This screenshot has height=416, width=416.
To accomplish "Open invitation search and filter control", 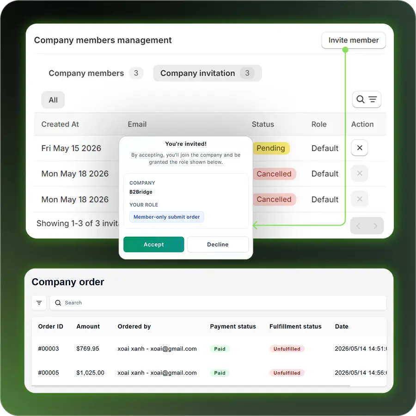I will [367, 99].
